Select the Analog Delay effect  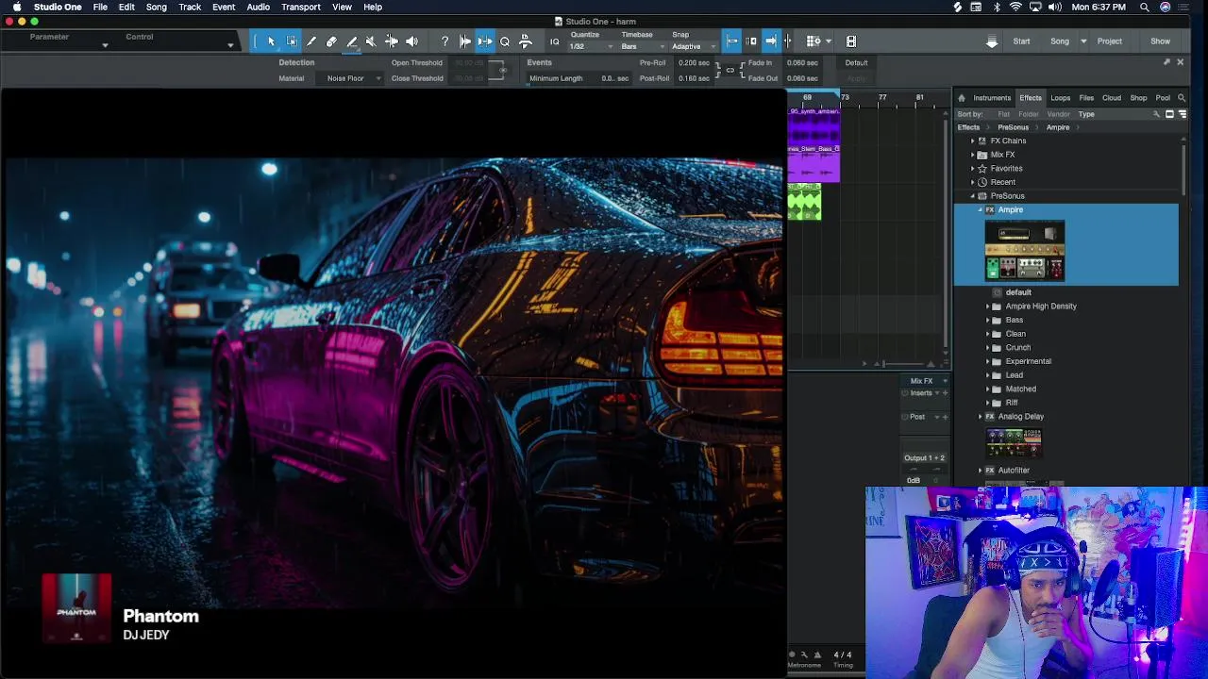(x=1020, y=417)
